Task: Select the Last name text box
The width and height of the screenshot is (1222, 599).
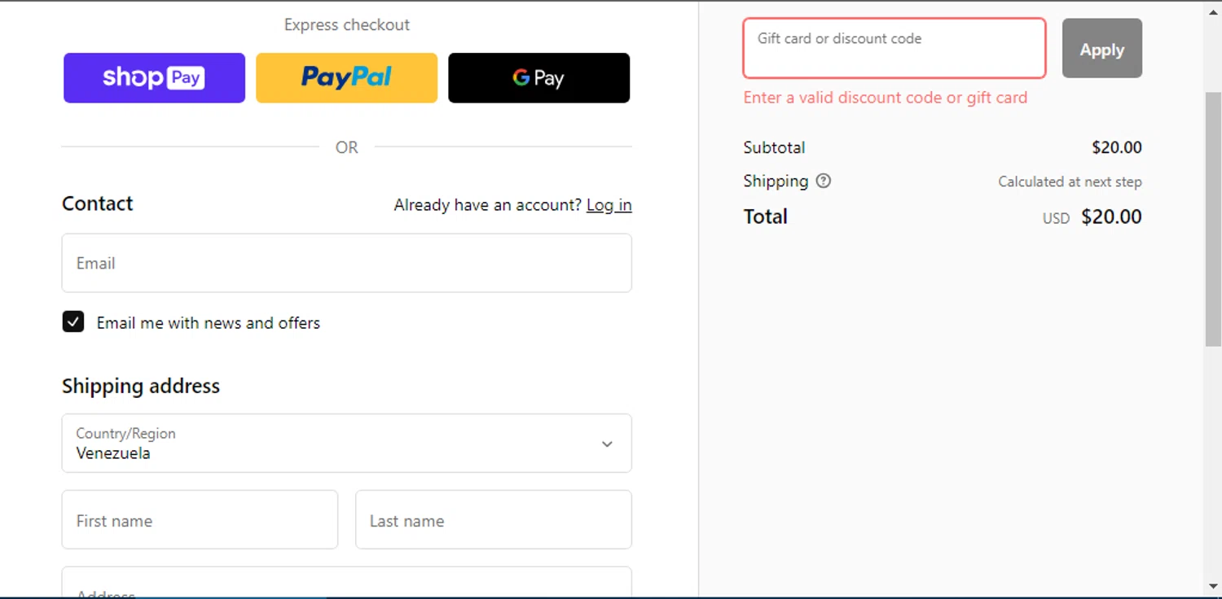Action: (493, 520)
